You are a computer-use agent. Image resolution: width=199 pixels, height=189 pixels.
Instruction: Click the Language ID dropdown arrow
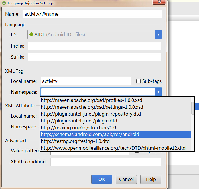(x=159, y=34)
